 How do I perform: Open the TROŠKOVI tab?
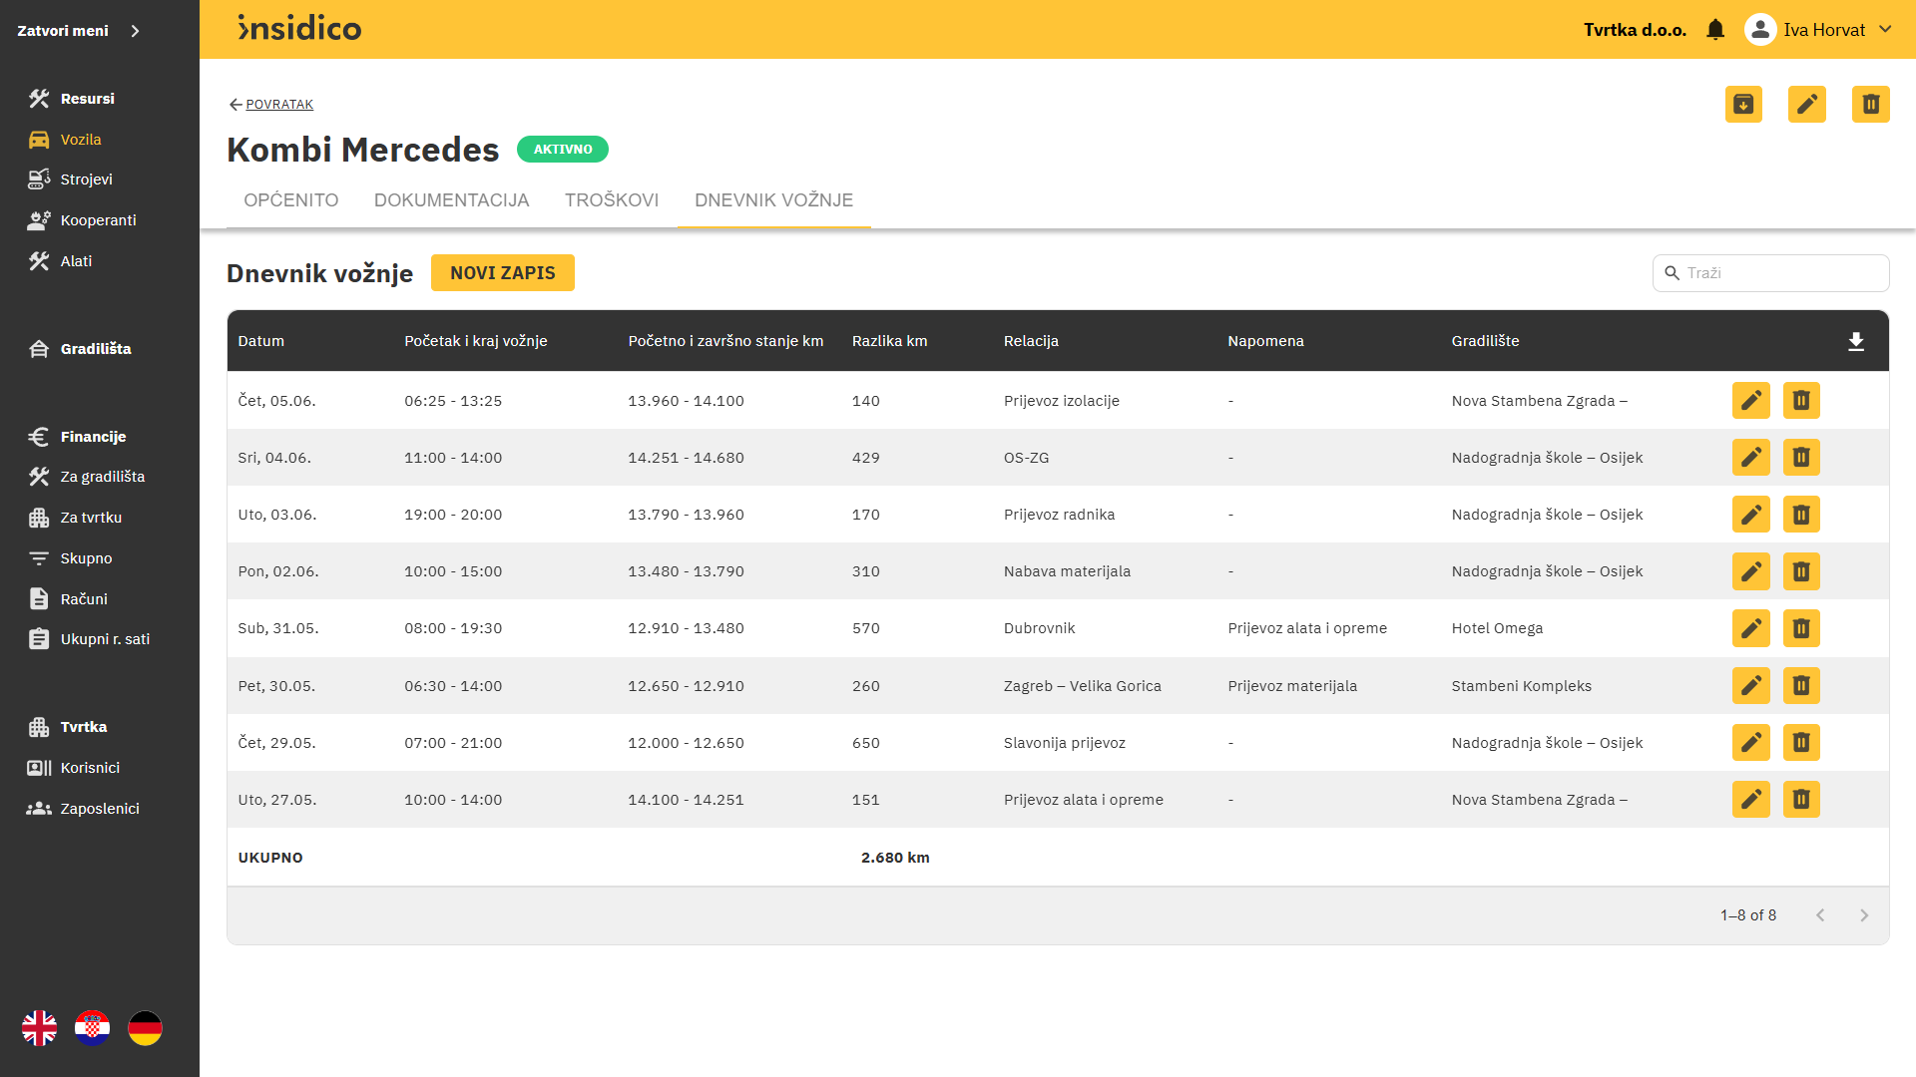612,200
